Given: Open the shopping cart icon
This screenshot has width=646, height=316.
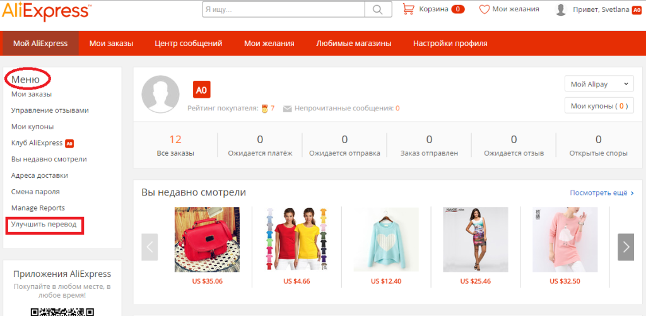Looking at the screenshot, I should pos(408,9).
